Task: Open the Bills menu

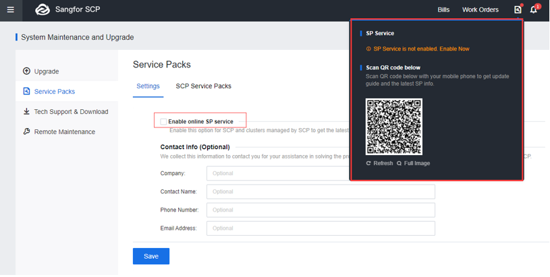Action: pos(443,10)
